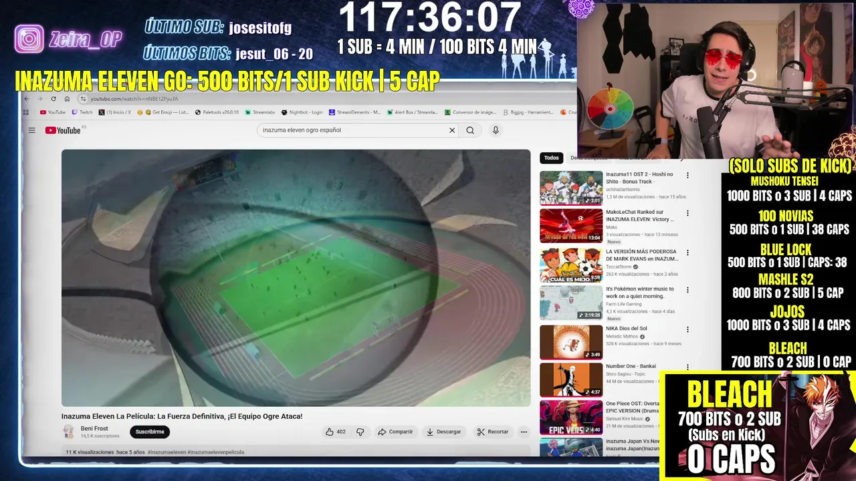Click the Suscribirme button
This screenshot has width=856, height=481.
tap(150, 432)
